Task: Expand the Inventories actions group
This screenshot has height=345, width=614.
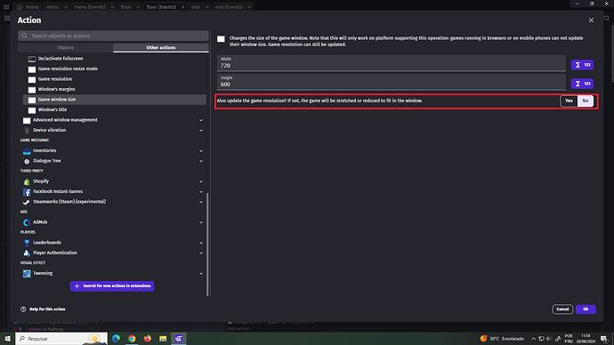Action: point(201,150)
